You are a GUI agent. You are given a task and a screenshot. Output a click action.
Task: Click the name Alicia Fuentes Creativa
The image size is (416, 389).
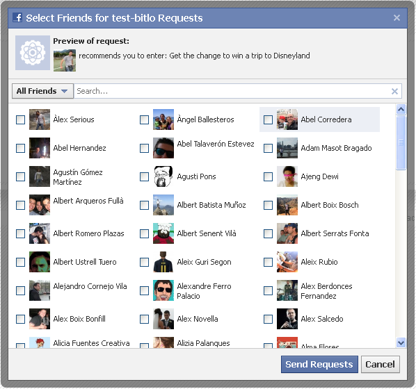pyautogui.click(x=91, y=343)
